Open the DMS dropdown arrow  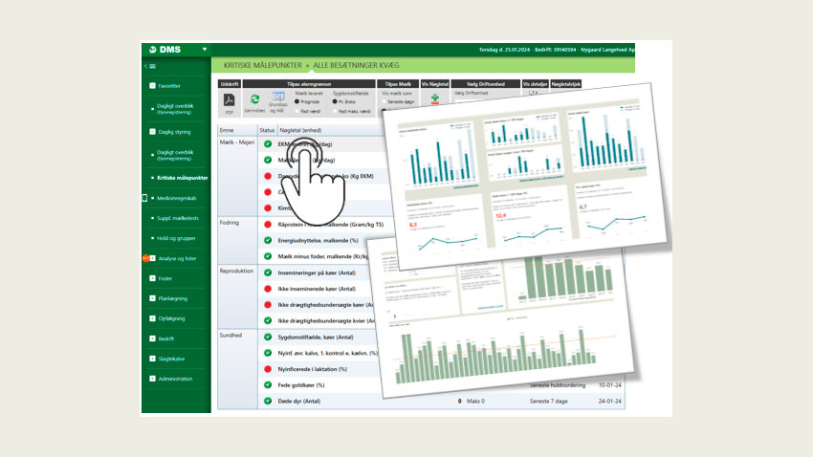click(x=205, y=49)
